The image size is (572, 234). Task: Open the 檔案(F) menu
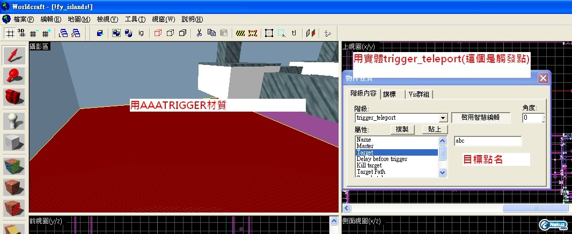click(x=24, y=19)
